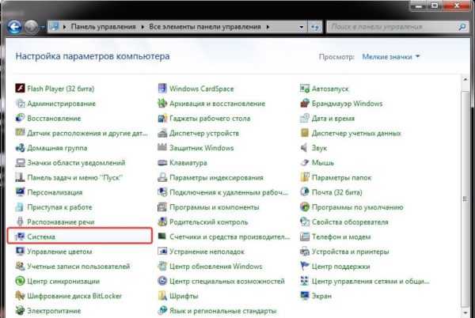Open the Брандмауэр Windows icon
This screenshot has height=318, width=475.
(x=305, y=103)
